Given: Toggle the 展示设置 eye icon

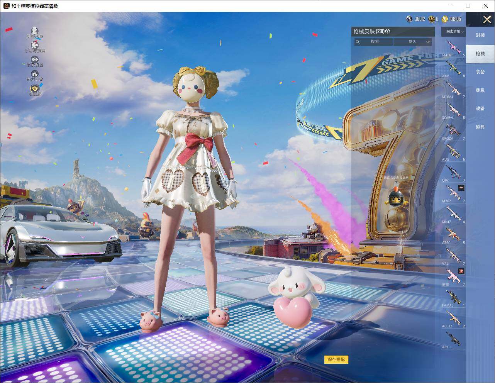Looking at the screenshot, I should pyautogui.click(x=35, y=59).
